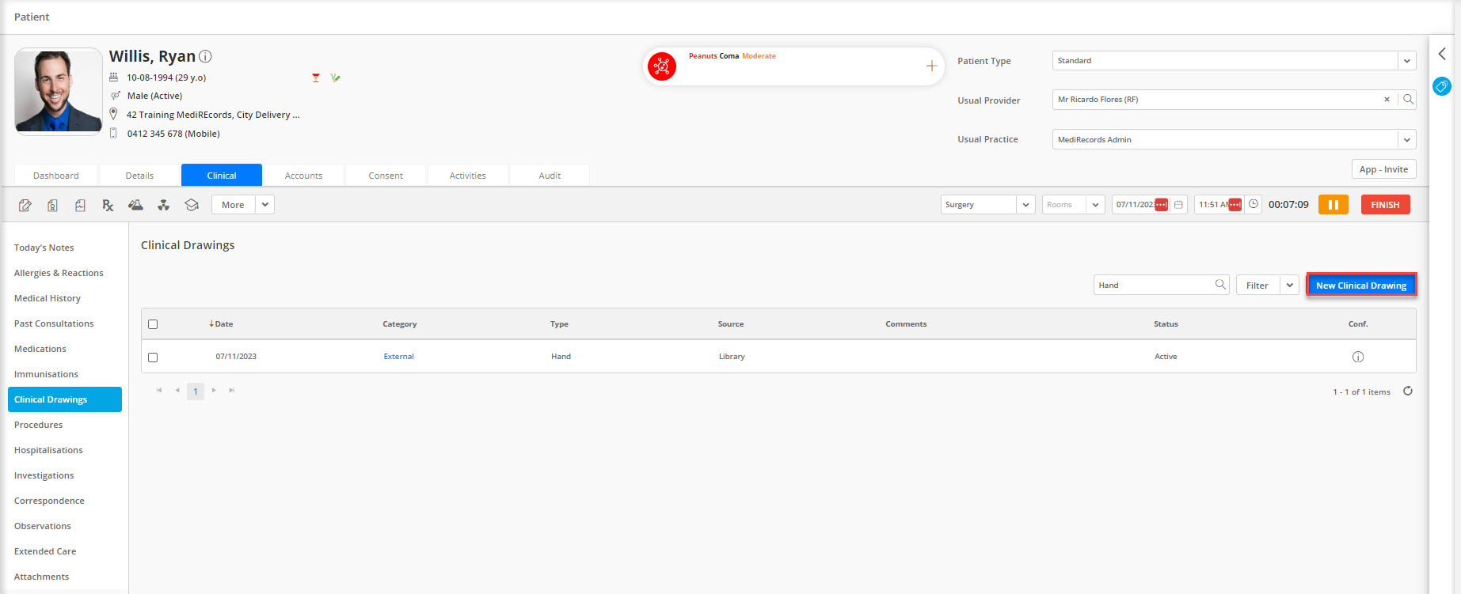Clear the Usual Provider field

[1387, 100]
